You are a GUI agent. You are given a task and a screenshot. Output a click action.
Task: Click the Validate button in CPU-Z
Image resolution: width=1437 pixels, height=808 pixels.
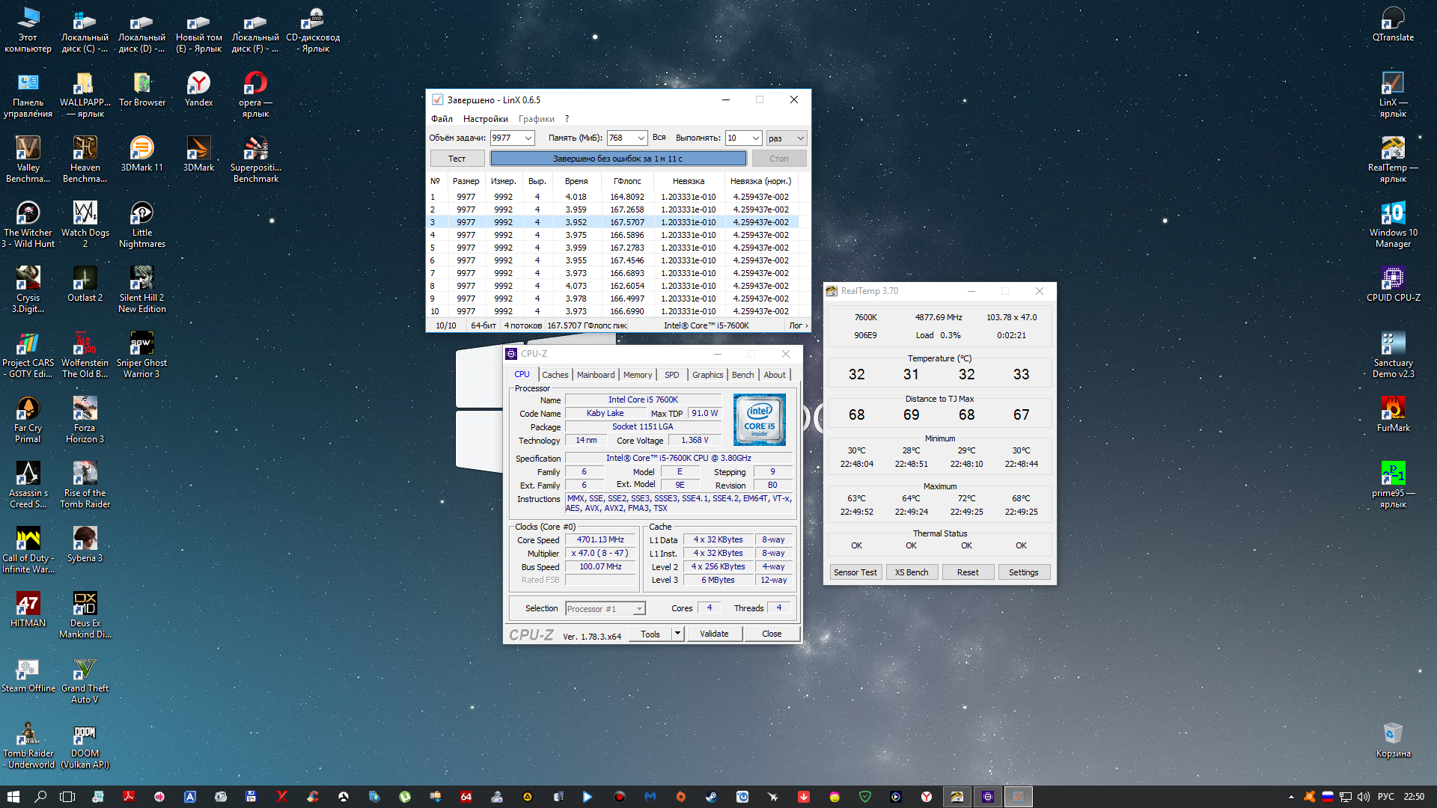(x=714, y=634)
